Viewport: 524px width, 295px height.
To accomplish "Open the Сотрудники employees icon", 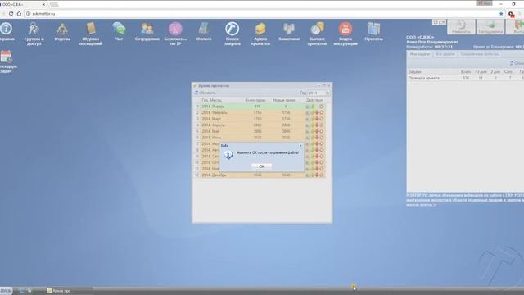I will point(147,32).
